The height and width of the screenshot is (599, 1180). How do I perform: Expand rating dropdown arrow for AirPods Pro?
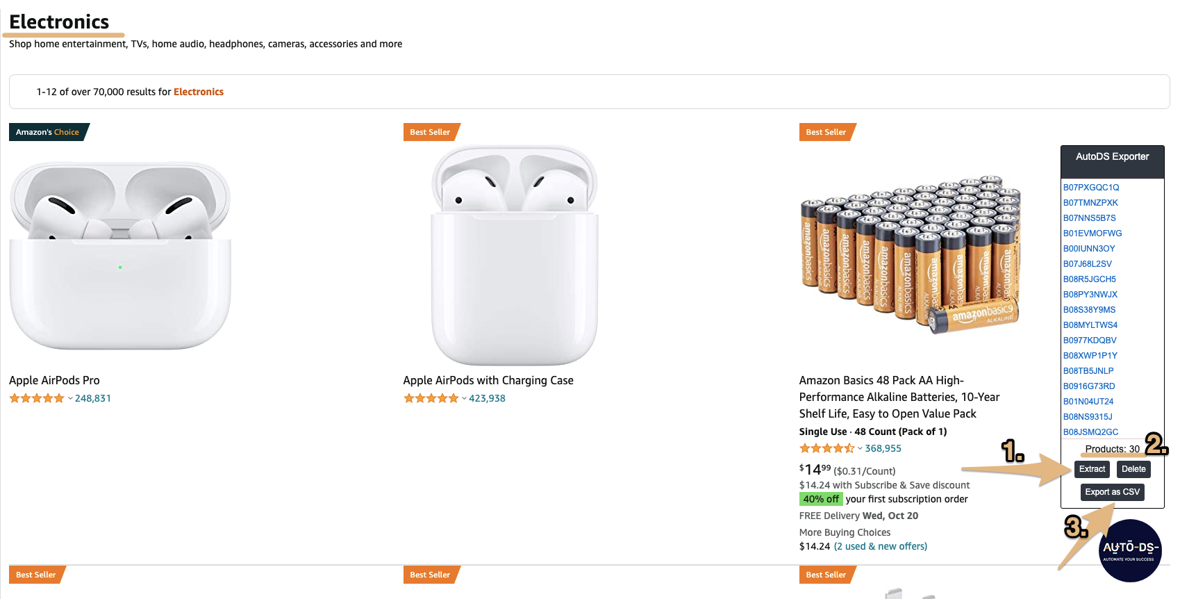click(x=70, y=399)
